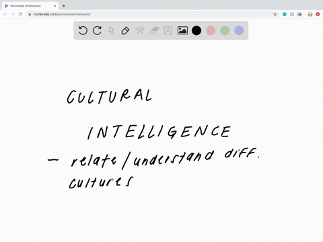Choose the red pen color
This screenshot has width=323, height=242.
click(x=211, y=30)
